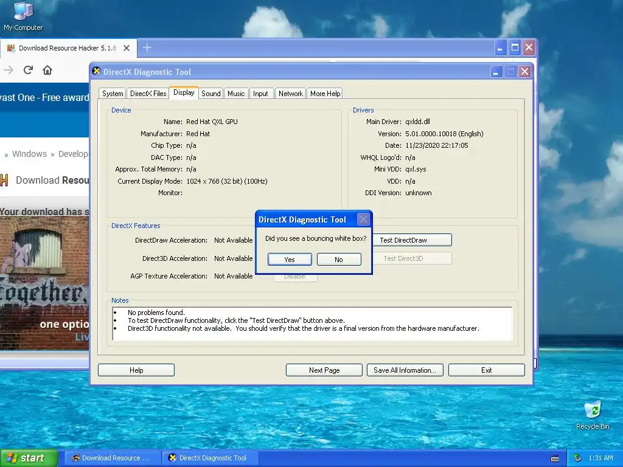Click the 'qxl.sys' Mini VDD value
This screenshot has height=467, width=623.
[416, 169]
